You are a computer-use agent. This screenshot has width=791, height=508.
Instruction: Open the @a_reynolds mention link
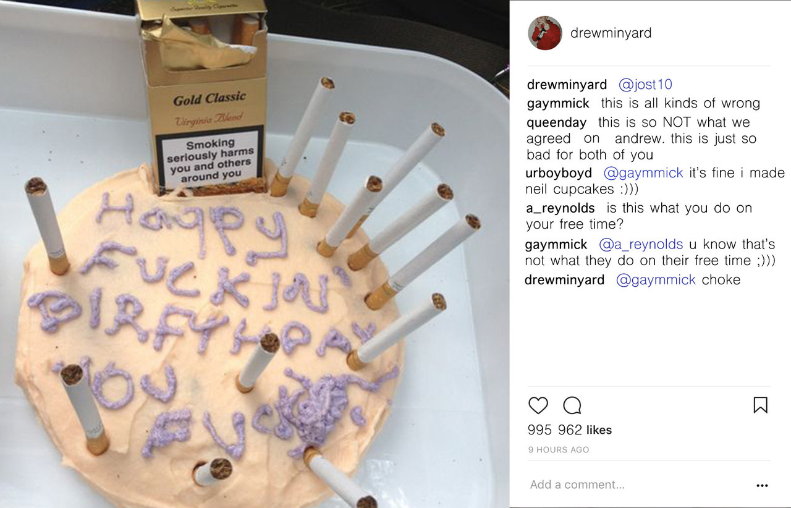(x=641, y=244)
